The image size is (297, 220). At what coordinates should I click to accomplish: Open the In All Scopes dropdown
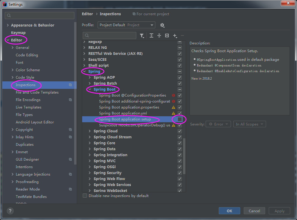250,124
